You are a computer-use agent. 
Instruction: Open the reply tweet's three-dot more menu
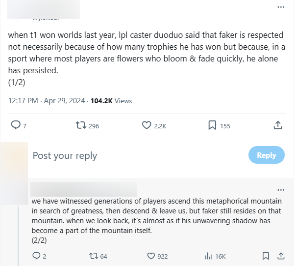281,190
